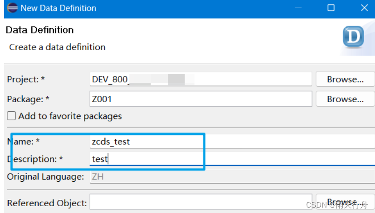Click the 'Add to favorite packages' label
Image resolution: width=375 pixels, height=213 pixels.
point(70,116)
